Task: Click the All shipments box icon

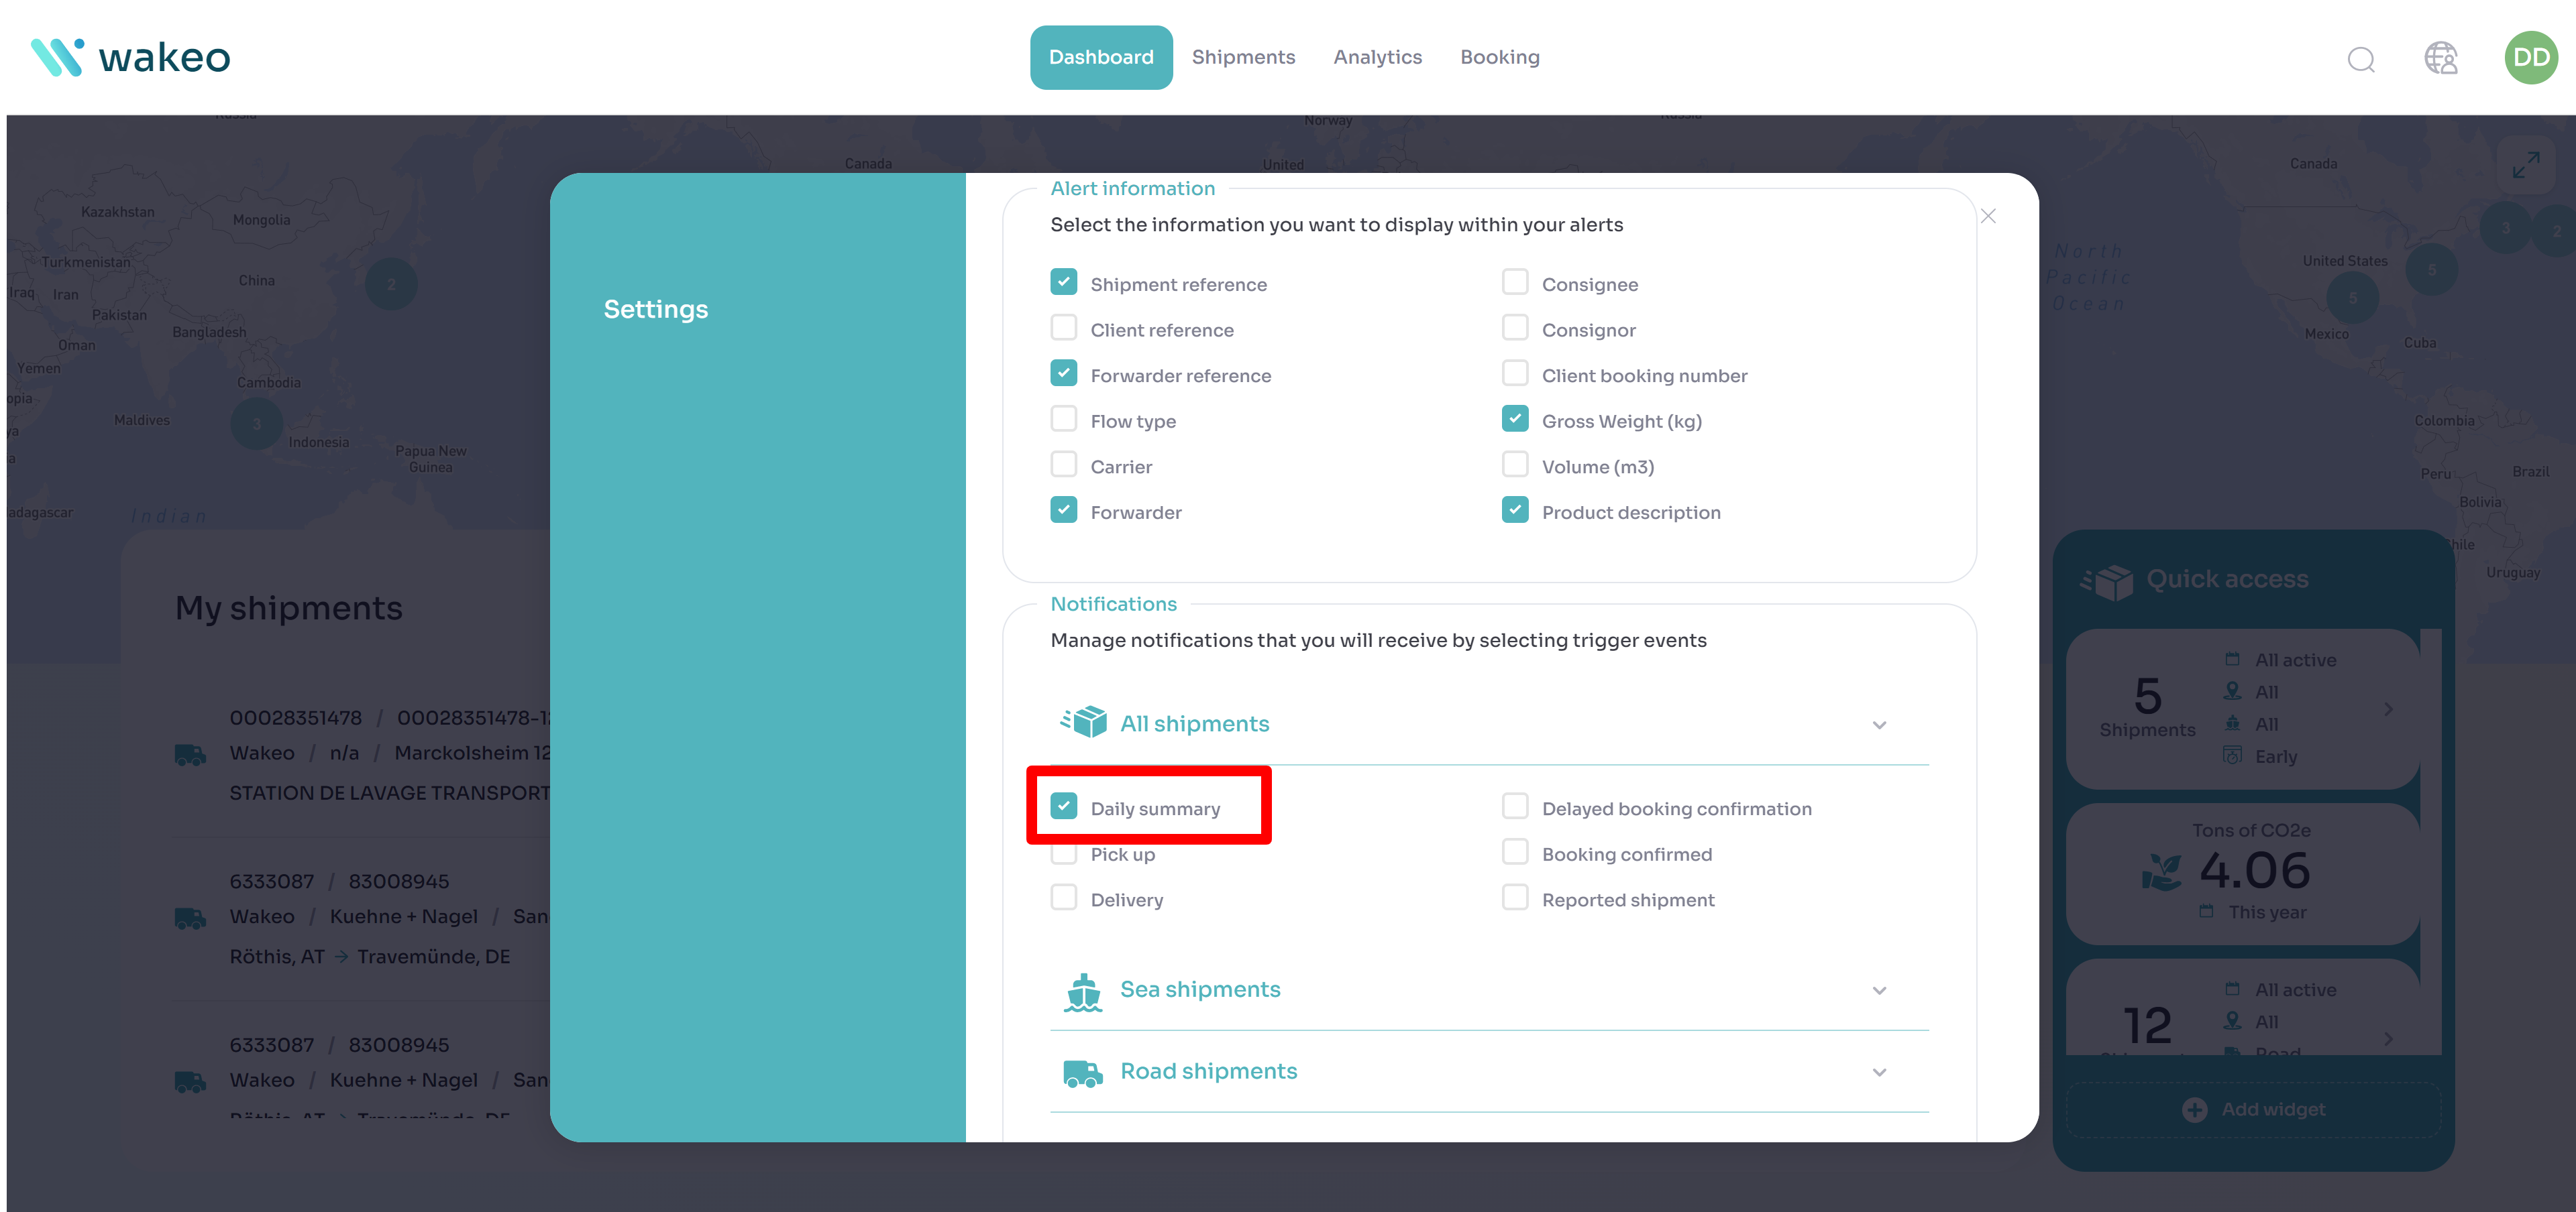Action: pos(1083,723)
